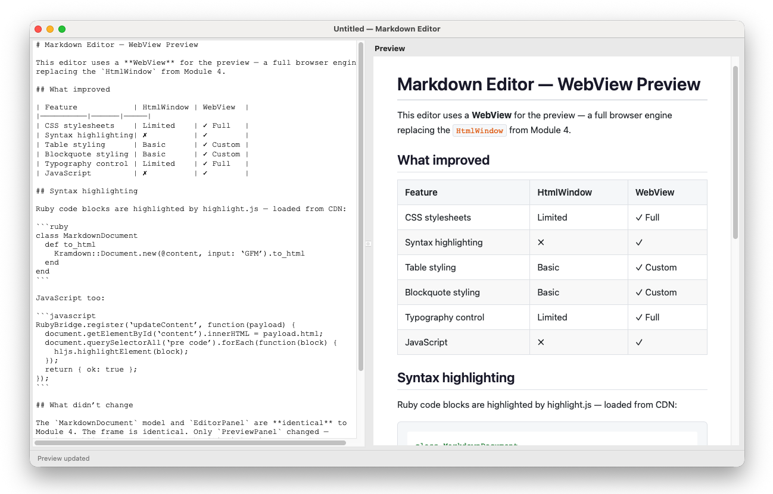
Task: Click the WebView column header in the table
Action: 654,192
